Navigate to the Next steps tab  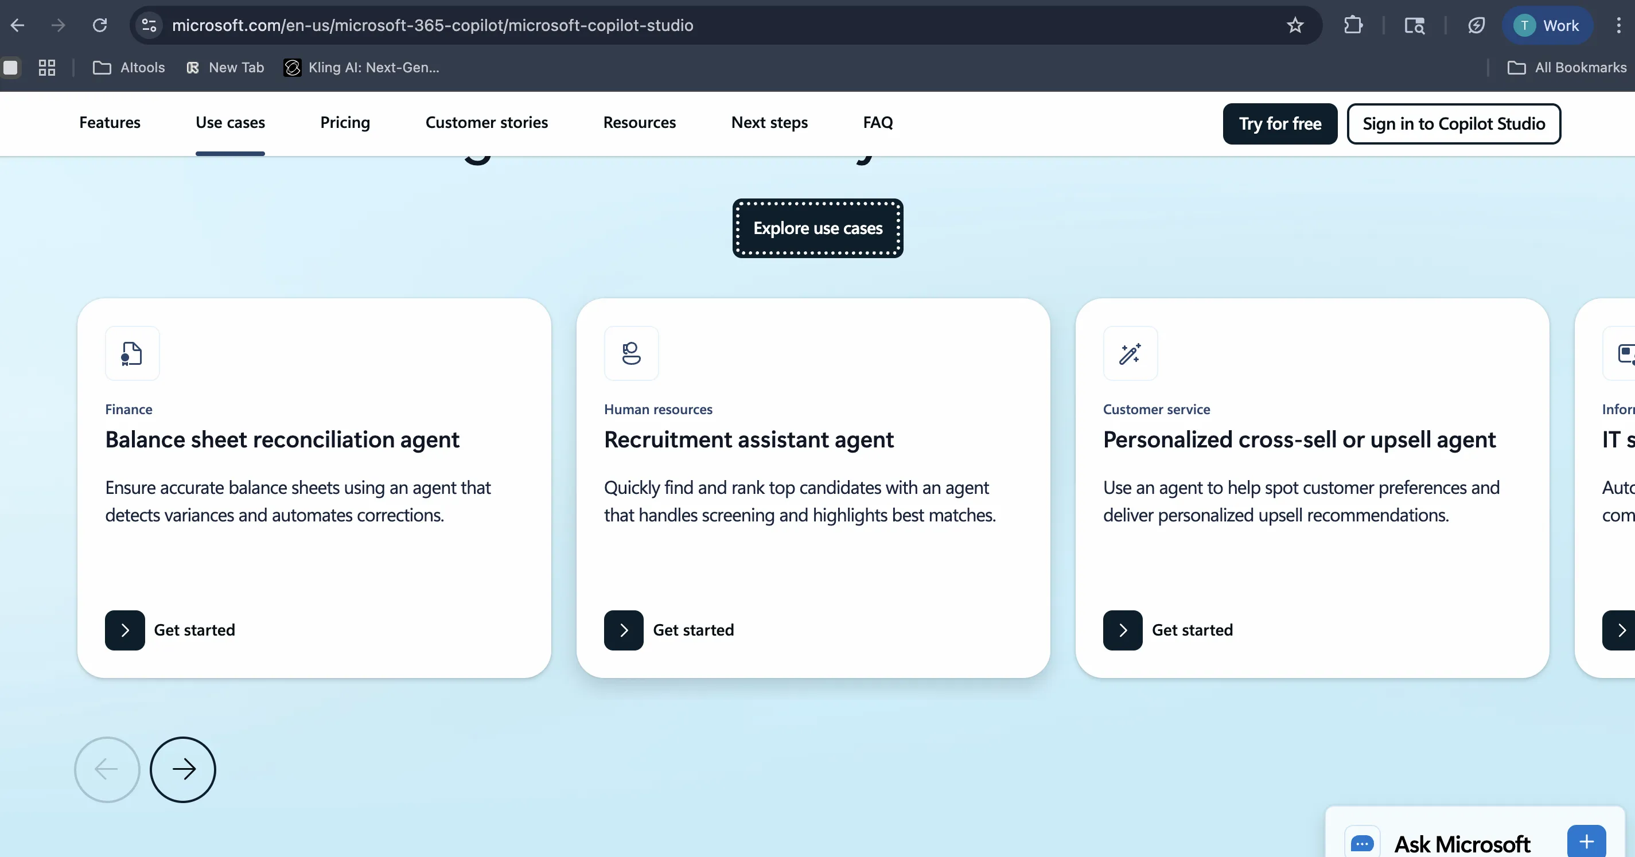pos(770,123)
